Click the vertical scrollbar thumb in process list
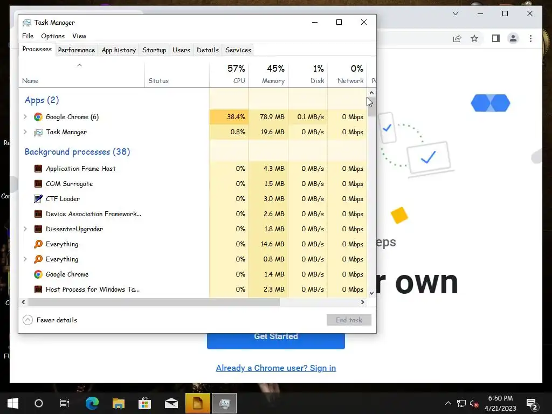The image size is (552, 414). pos(371,107)
